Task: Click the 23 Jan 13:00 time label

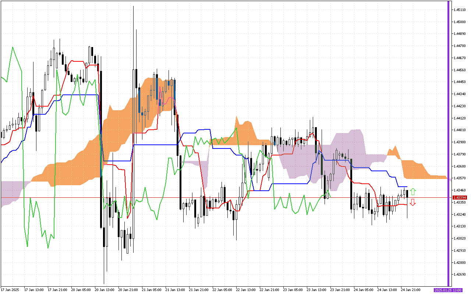Action: 316,290
